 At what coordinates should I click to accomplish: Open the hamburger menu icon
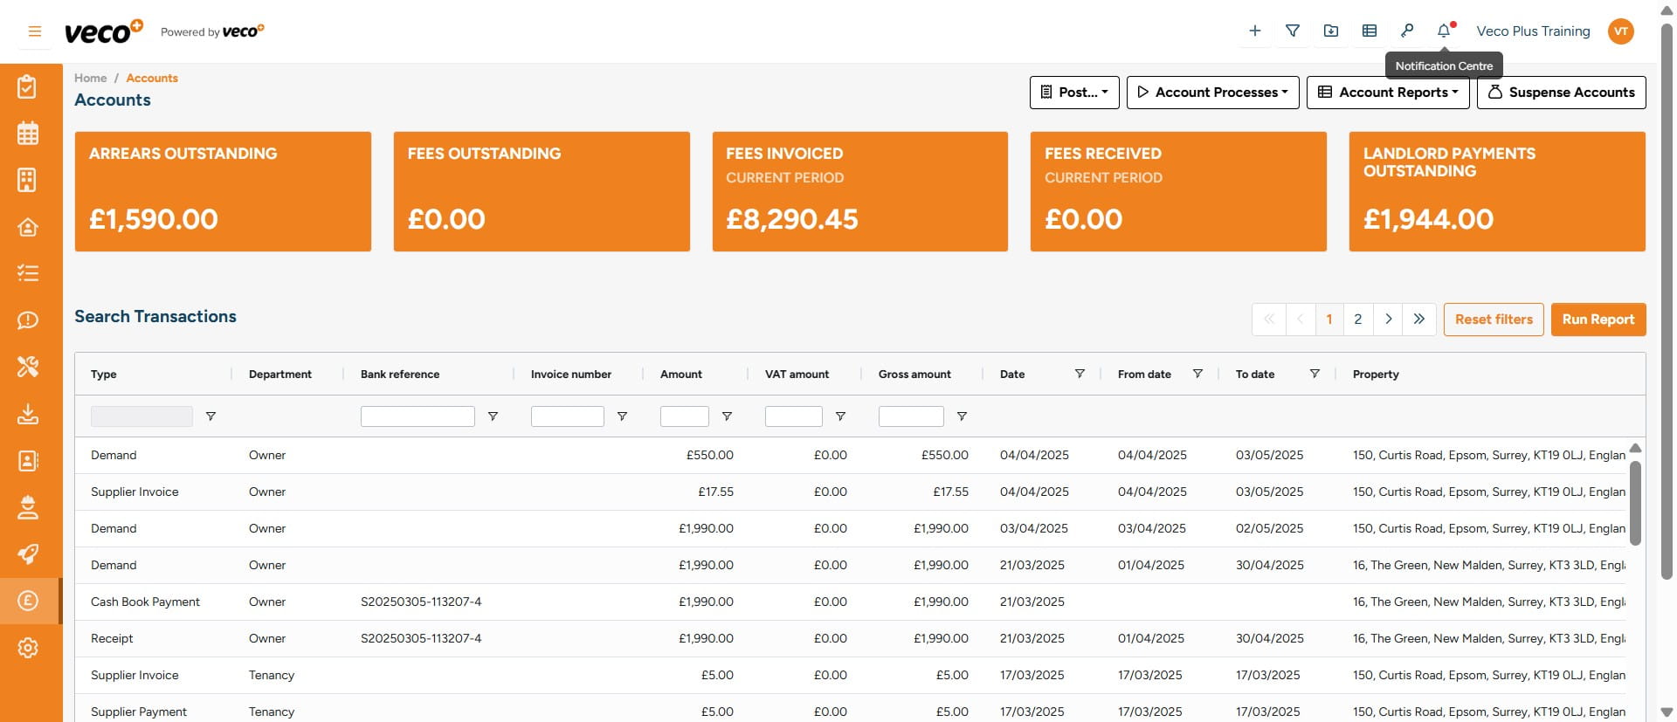tap(35, 31)
